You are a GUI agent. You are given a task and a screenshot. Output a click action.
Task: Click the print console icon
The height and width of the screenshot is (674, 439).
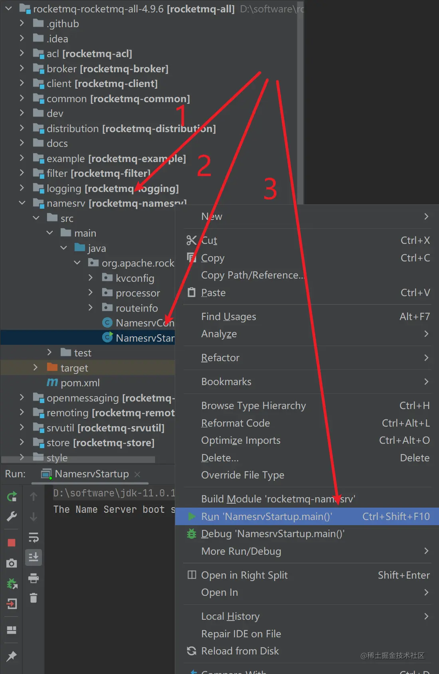point(34,578)
